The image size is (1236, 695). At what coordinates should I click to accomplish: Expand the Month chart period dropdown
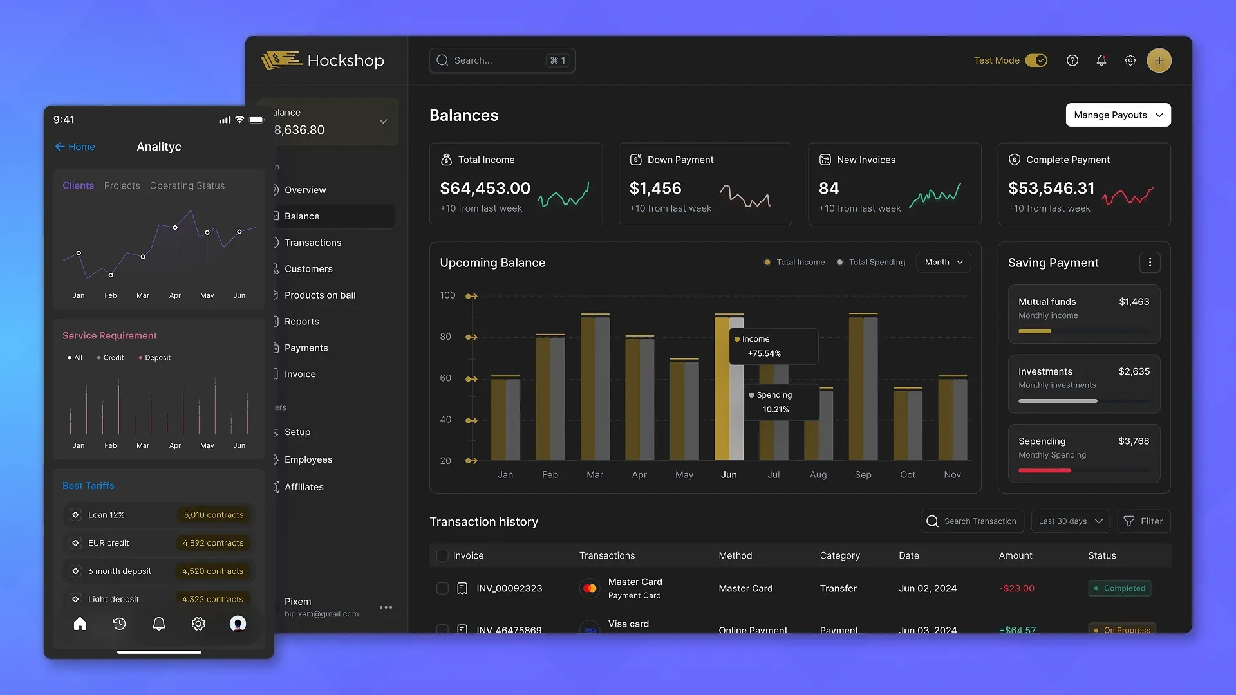pyautogui.click(x=943, y=262)
